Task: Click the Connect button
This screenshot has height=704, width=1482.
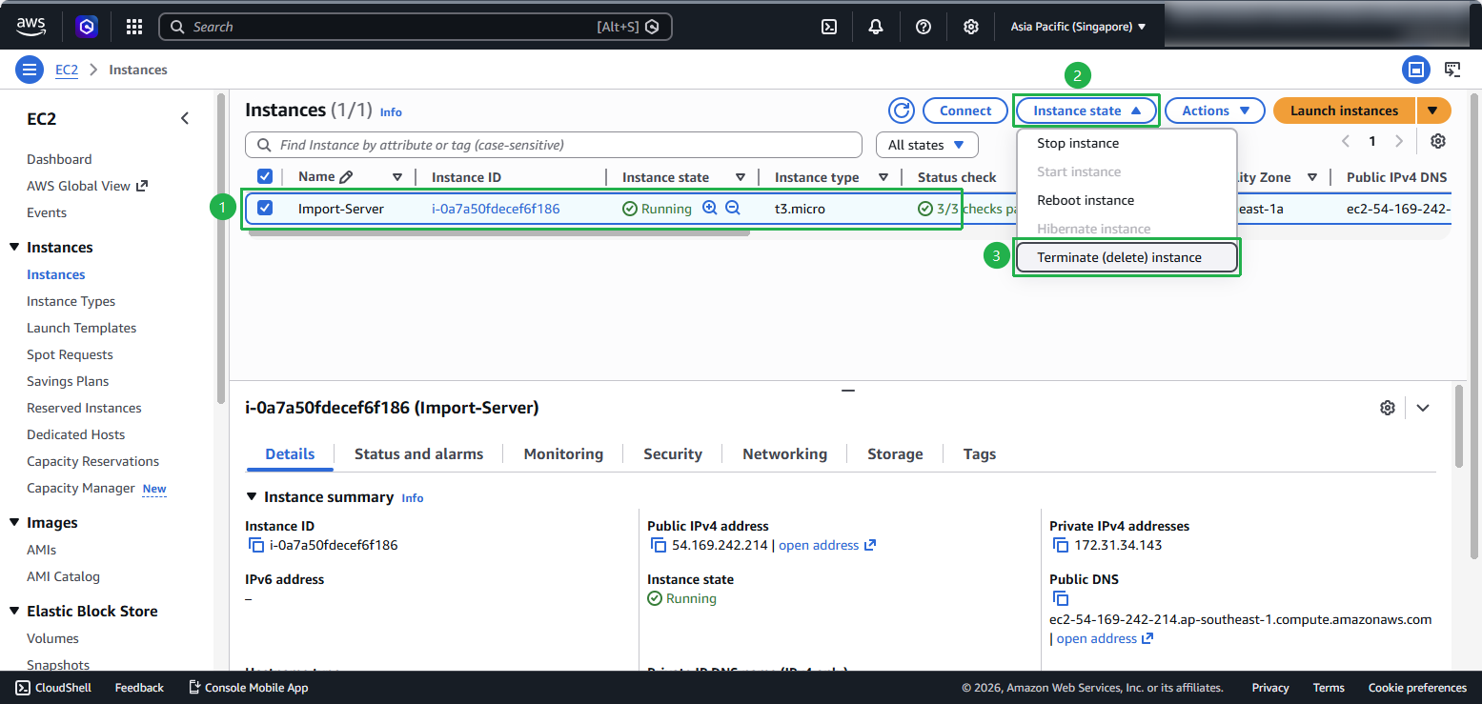Action: [965, 111]
